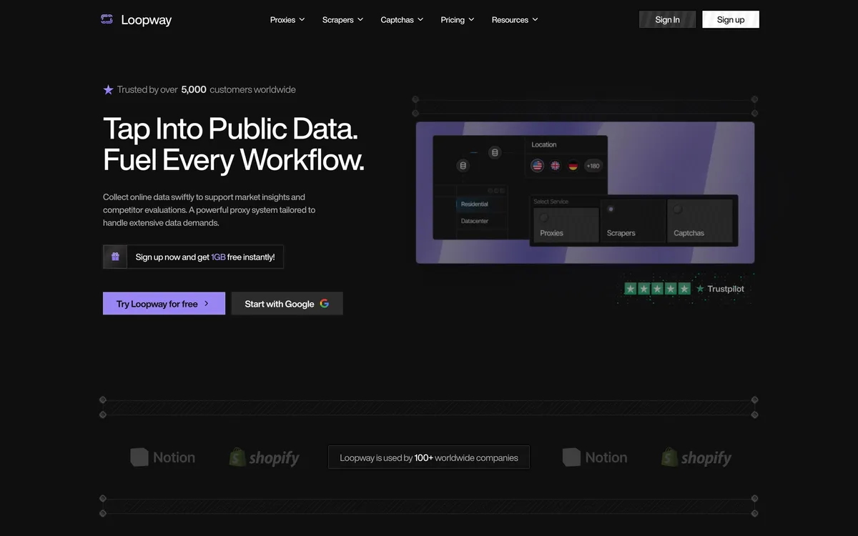Click the Google G logo
The height and width of the screenshot is (536, 858).
(x=324, y=303)
